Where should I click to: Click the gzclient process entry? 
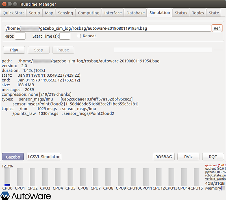216,169
